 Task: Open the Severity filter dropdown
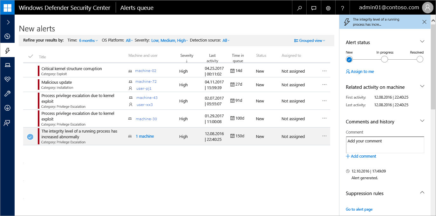click(x=169, y=41)
